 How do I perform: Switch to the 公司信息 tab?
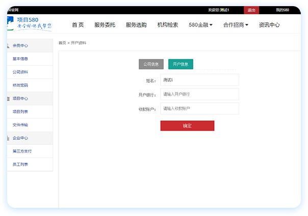point(151,64)
